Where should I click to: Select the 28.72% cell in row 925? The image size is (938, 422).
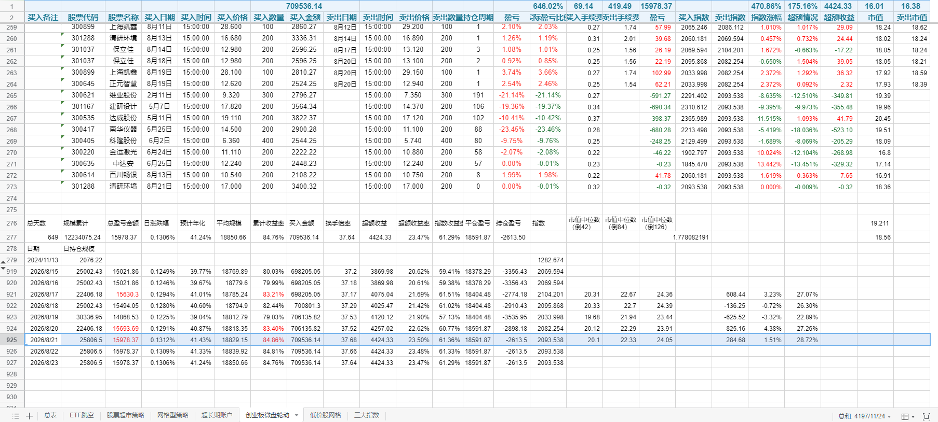(x=802, y=340)
